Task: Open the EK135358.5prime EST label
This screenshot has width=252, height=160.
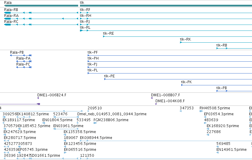Action: [x=80, y=132]
